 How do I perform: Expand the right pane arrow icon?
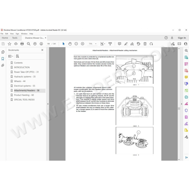coord(187,157)
